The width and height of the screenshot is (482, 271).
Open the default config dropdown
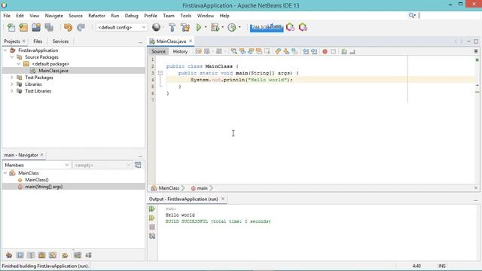122,27
